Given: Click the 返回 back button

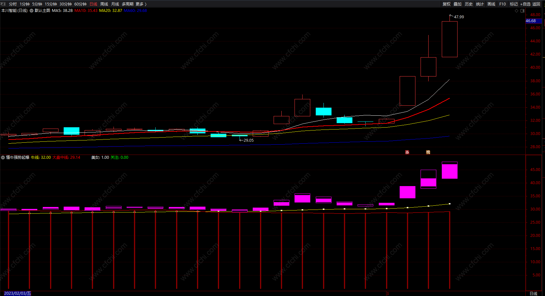Looking at the screenshot, I should click(536, 4).
